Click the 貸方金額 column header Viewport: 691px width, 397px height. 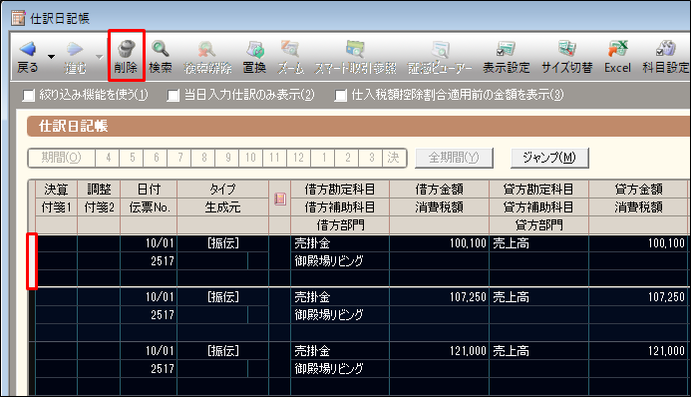tap(638, 190)
